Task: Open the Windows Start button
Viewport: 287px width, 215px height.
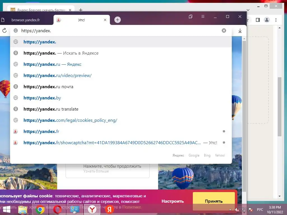Action: [6, 209]
